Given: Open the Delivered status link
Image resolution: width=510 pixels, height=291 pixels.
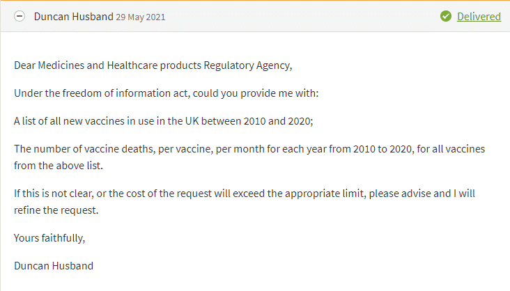Looking at the screenshot, I should tap(479, 17).
